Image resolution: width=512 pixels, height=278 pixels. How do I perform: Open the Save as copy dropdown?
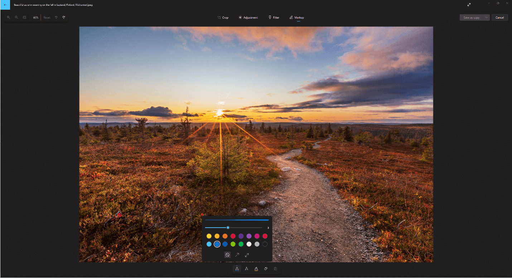tap(486, 17)
